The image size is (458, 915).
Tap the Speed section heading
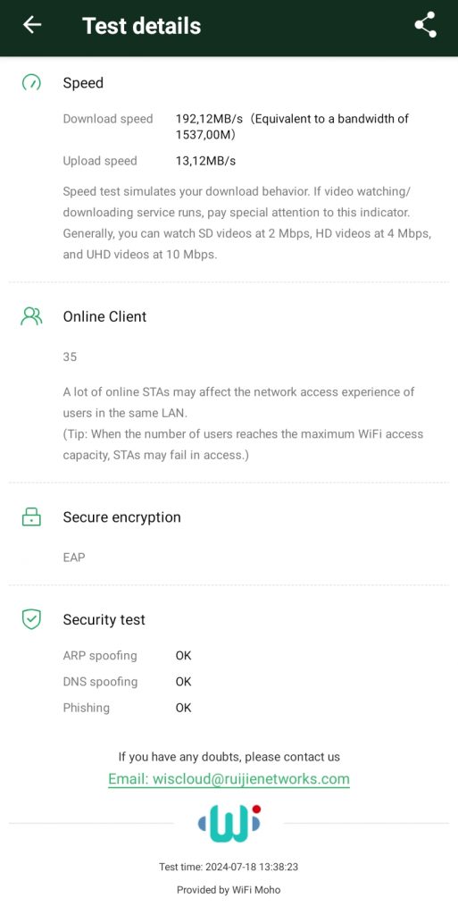click(83, 83)
